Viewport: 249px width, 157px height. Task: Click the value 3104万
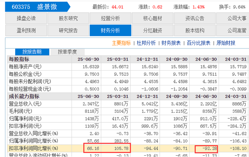pos(121,111)
